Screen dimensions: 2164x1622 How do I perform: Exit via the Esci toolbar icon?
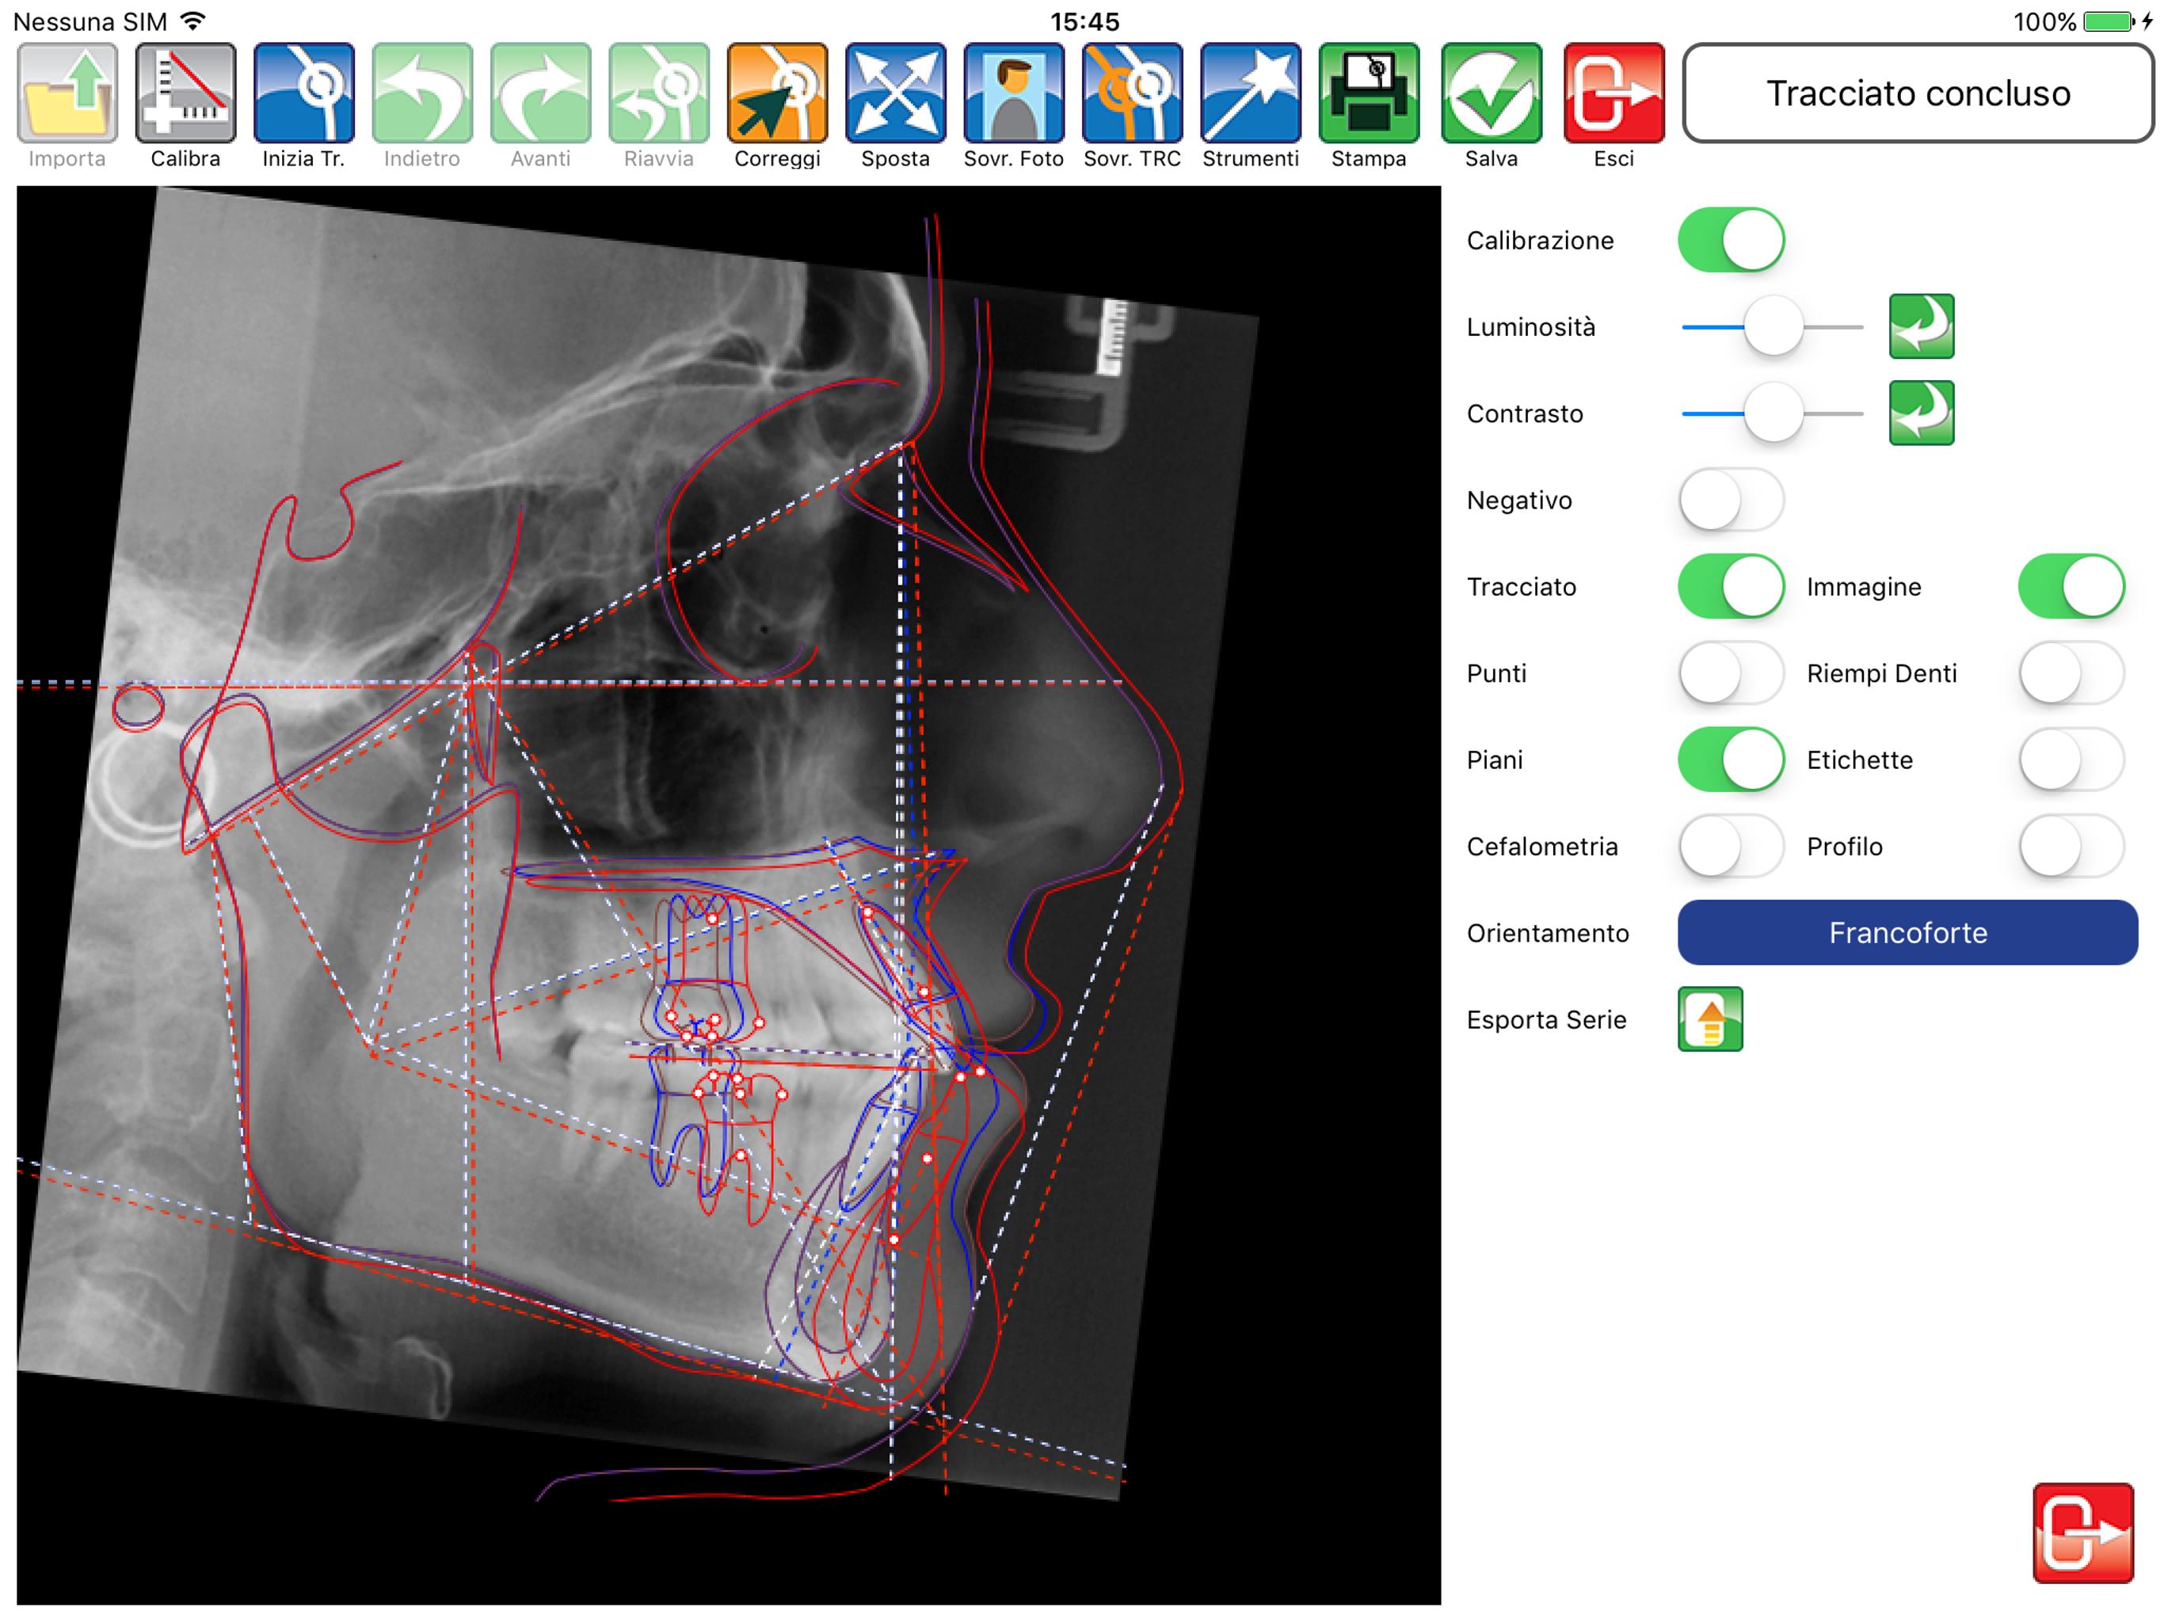tap(1613, 94)
